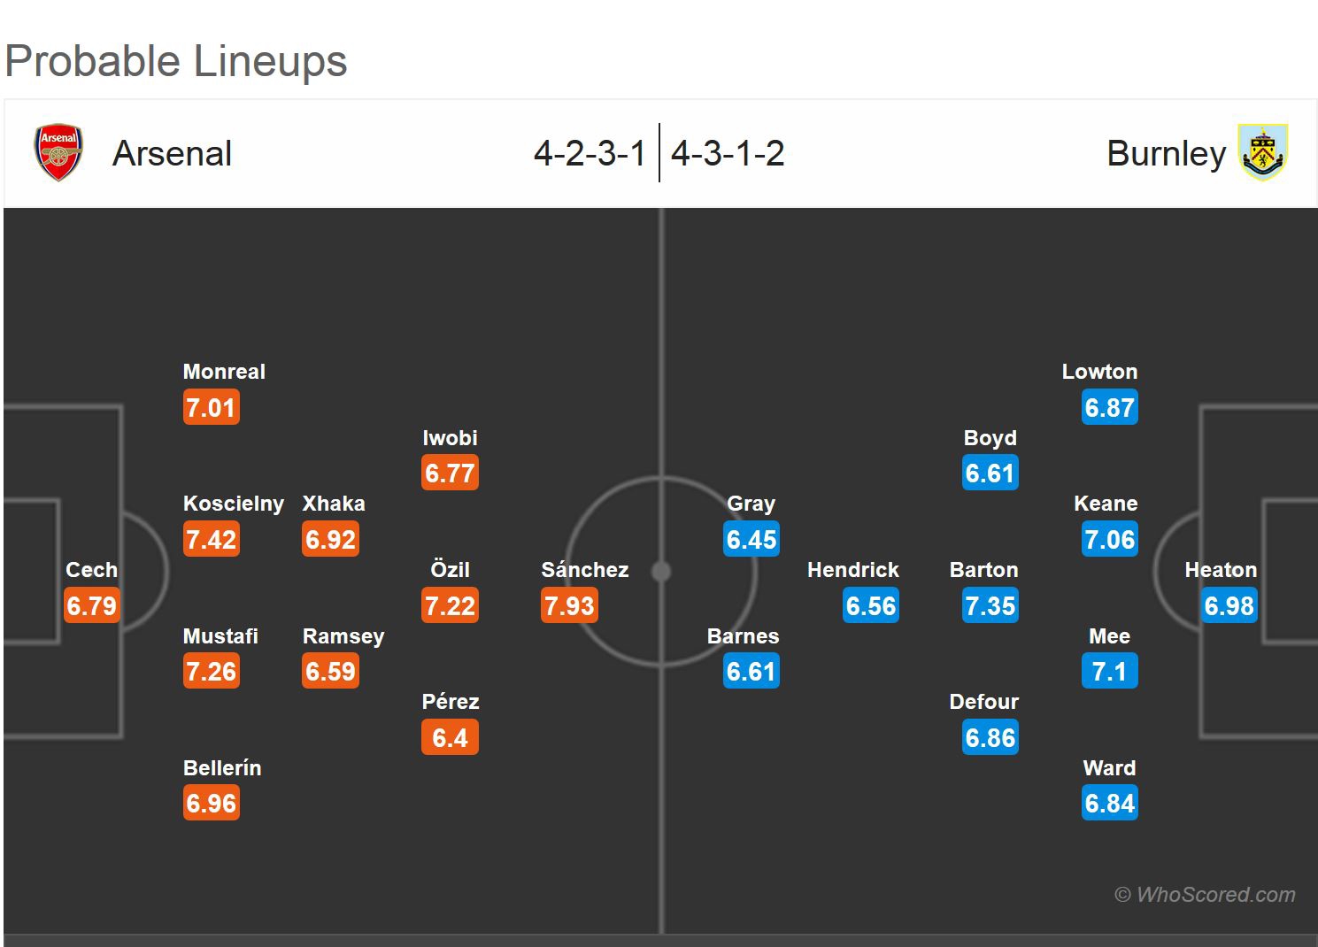Click the Monreal player name

point(224,372)
